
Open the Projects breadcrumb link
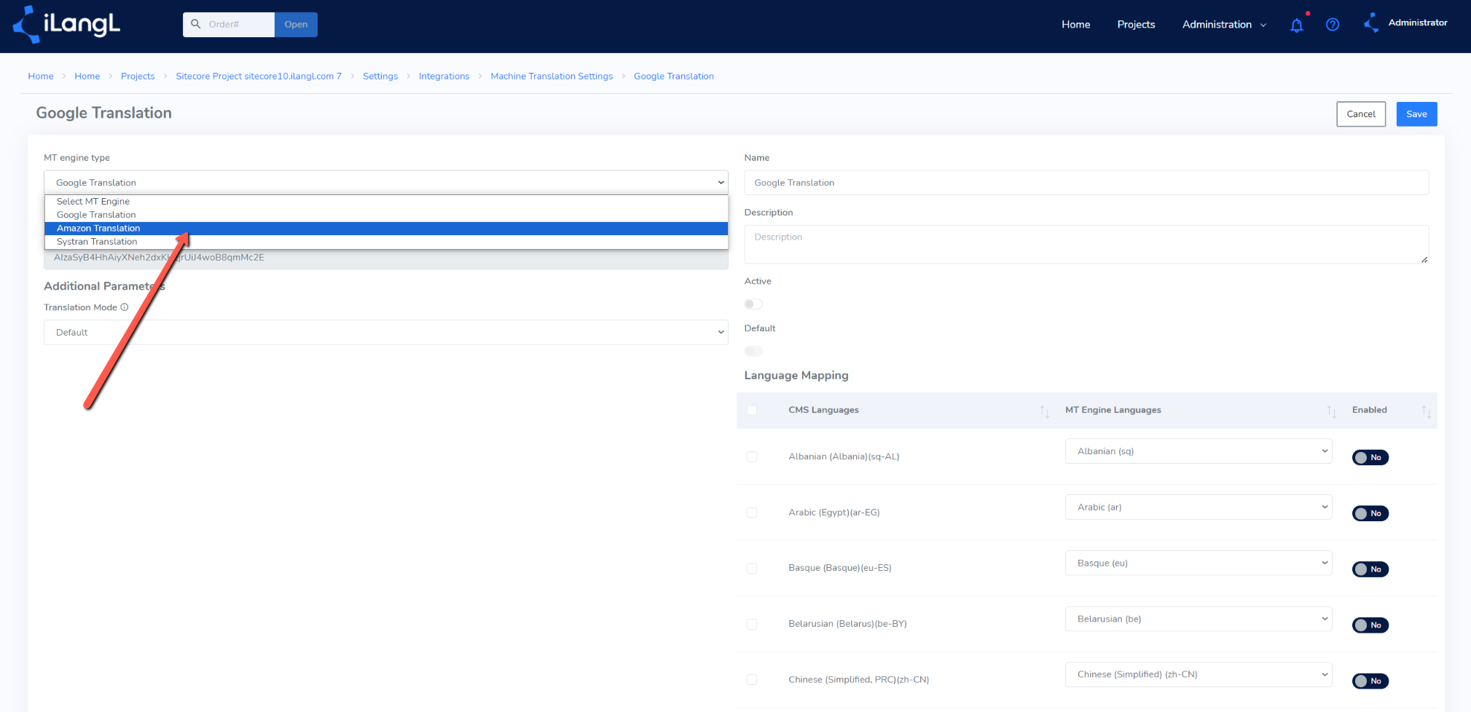pyautogui.click(x=138, y=76)
